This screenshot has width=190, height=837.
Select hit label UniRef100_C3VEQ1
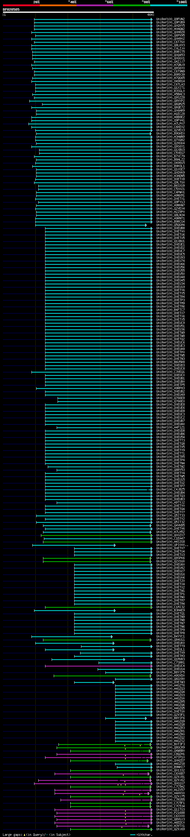(170, 372)
